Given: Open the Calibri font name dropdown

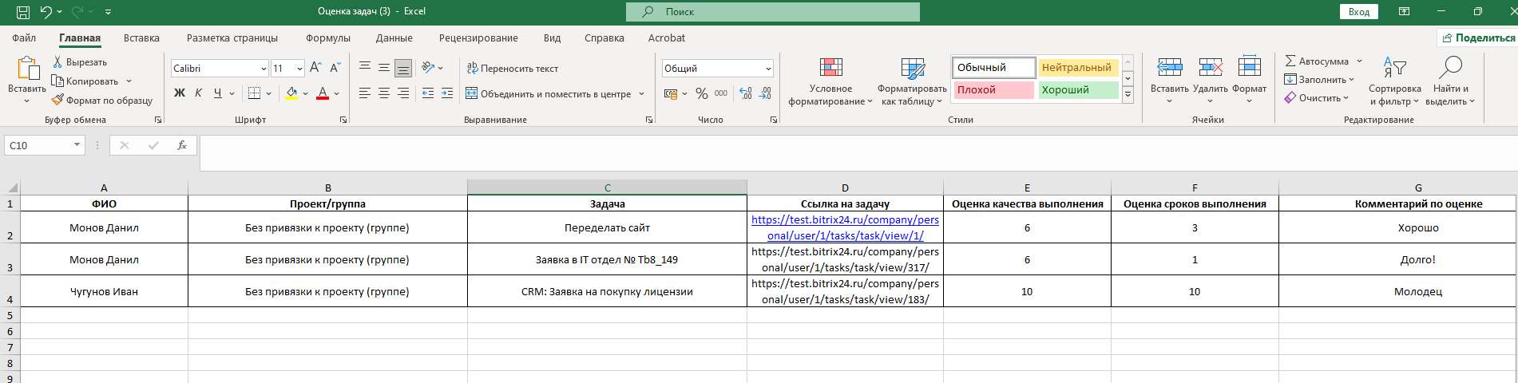Looking at the screenshot, I should coord(264,69).
